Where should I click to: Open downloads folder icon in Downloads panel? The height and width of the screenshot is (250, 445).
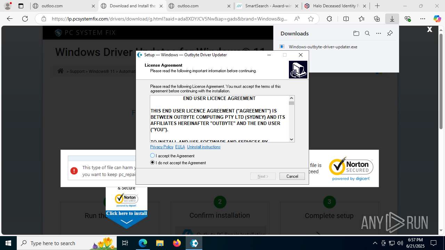356,33
